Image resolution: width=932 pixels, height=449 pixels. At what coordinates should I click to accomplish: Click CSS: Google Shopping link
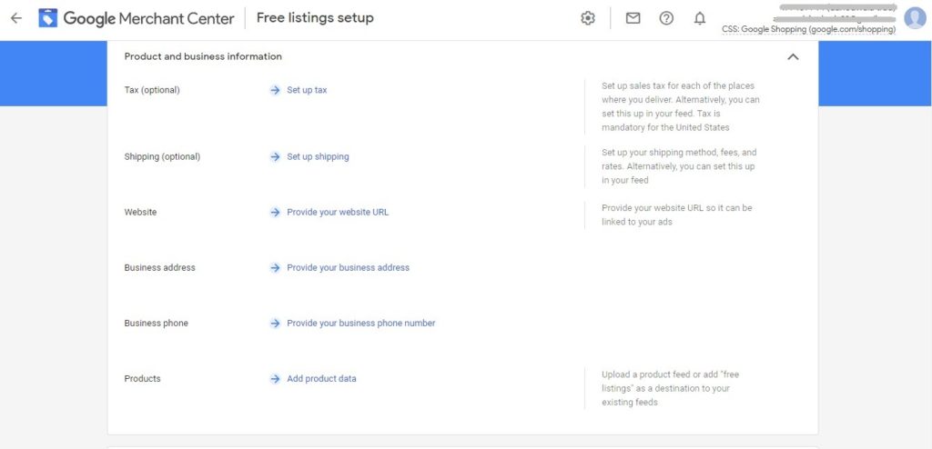[x=808, y=29]
